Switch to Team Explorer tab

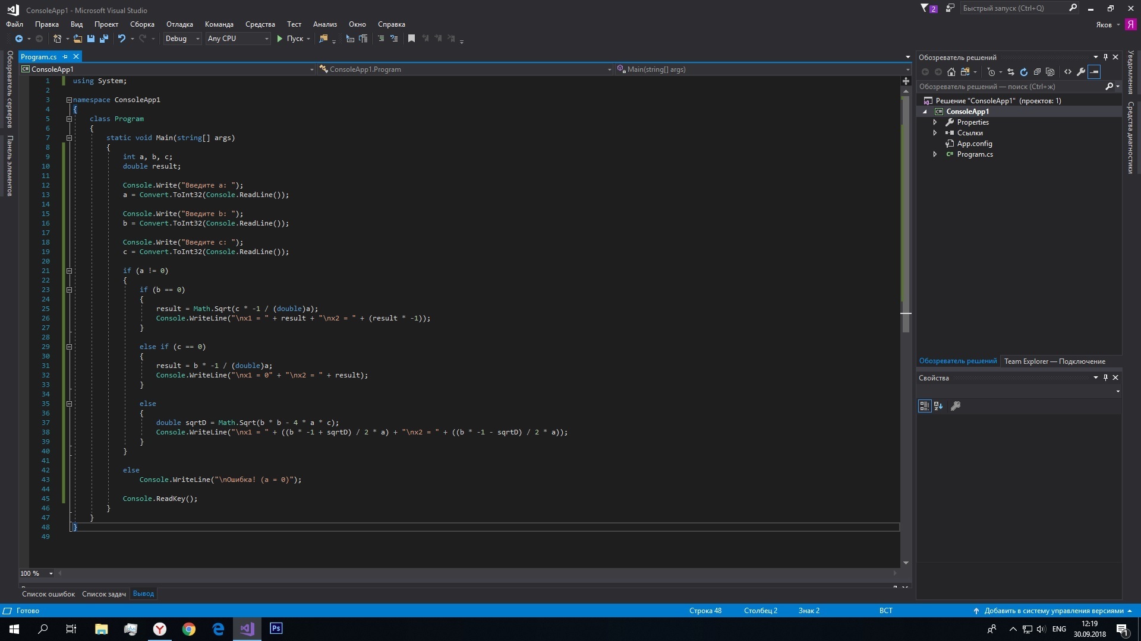point(1054,361)
